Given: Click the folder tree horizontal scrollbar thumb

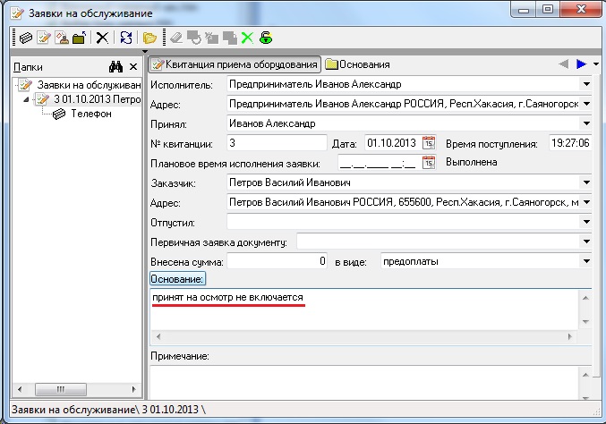Looking at the screenshot, I should [61, 389].
